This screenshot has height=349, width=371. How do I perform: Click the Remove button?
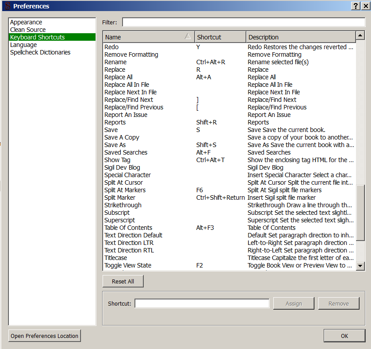point(339,303)
